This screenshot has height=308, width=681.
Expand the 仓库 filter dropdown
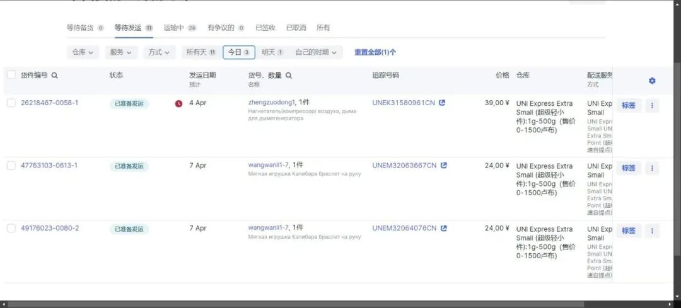point(83,52)
